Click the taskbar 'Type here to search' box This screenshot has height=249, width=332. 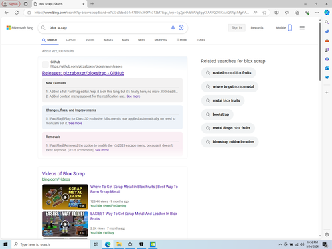click(x=50, y=244)
